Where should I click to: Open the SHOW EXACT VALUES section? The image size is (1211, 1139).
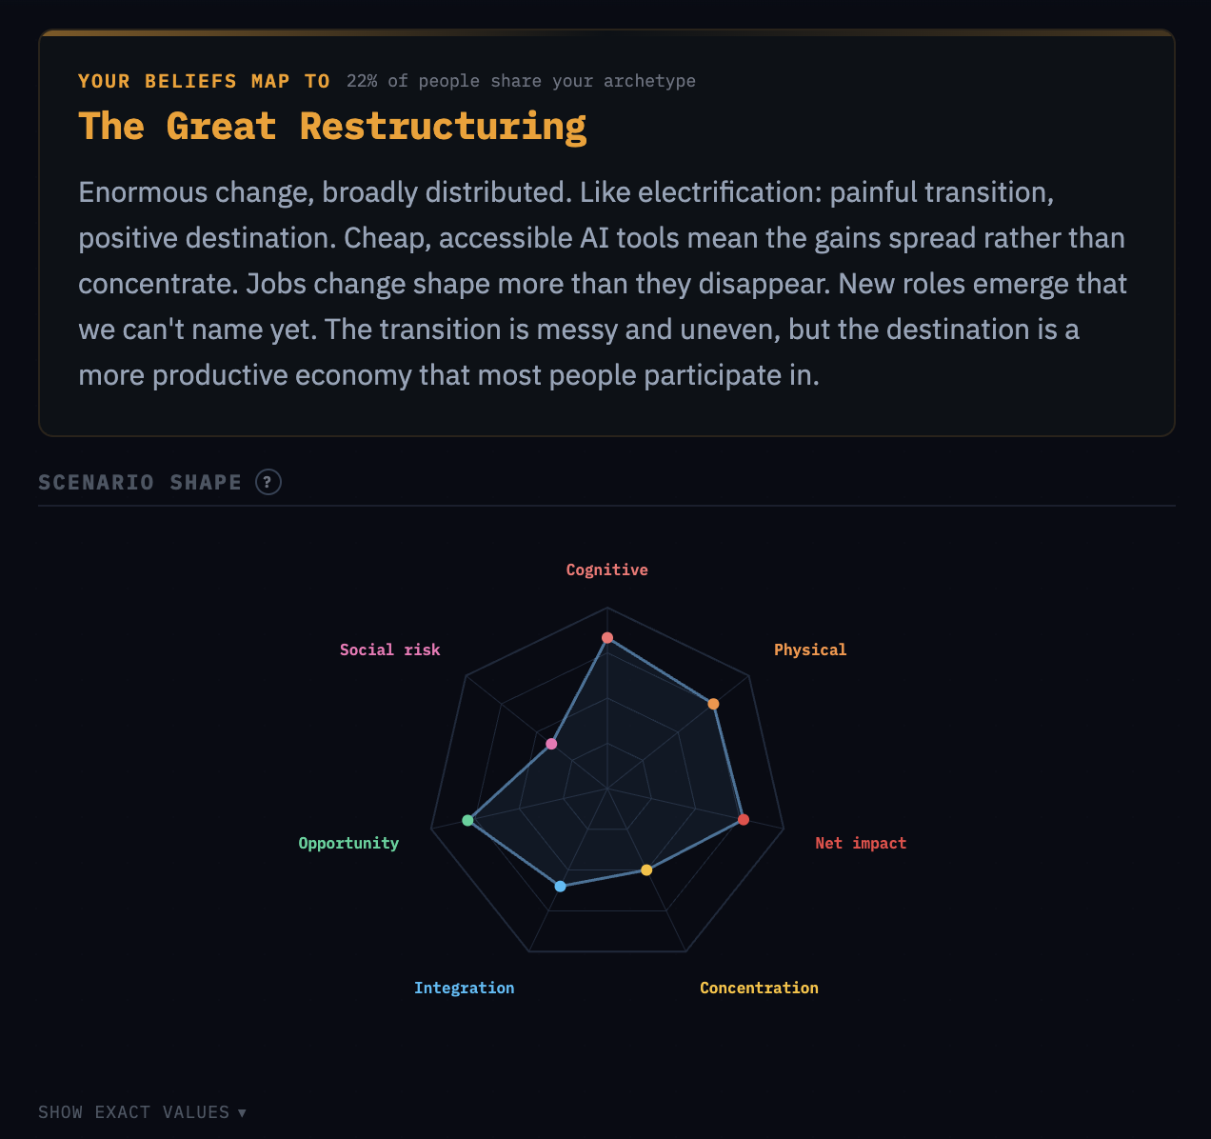click(x=141, y=1111)
